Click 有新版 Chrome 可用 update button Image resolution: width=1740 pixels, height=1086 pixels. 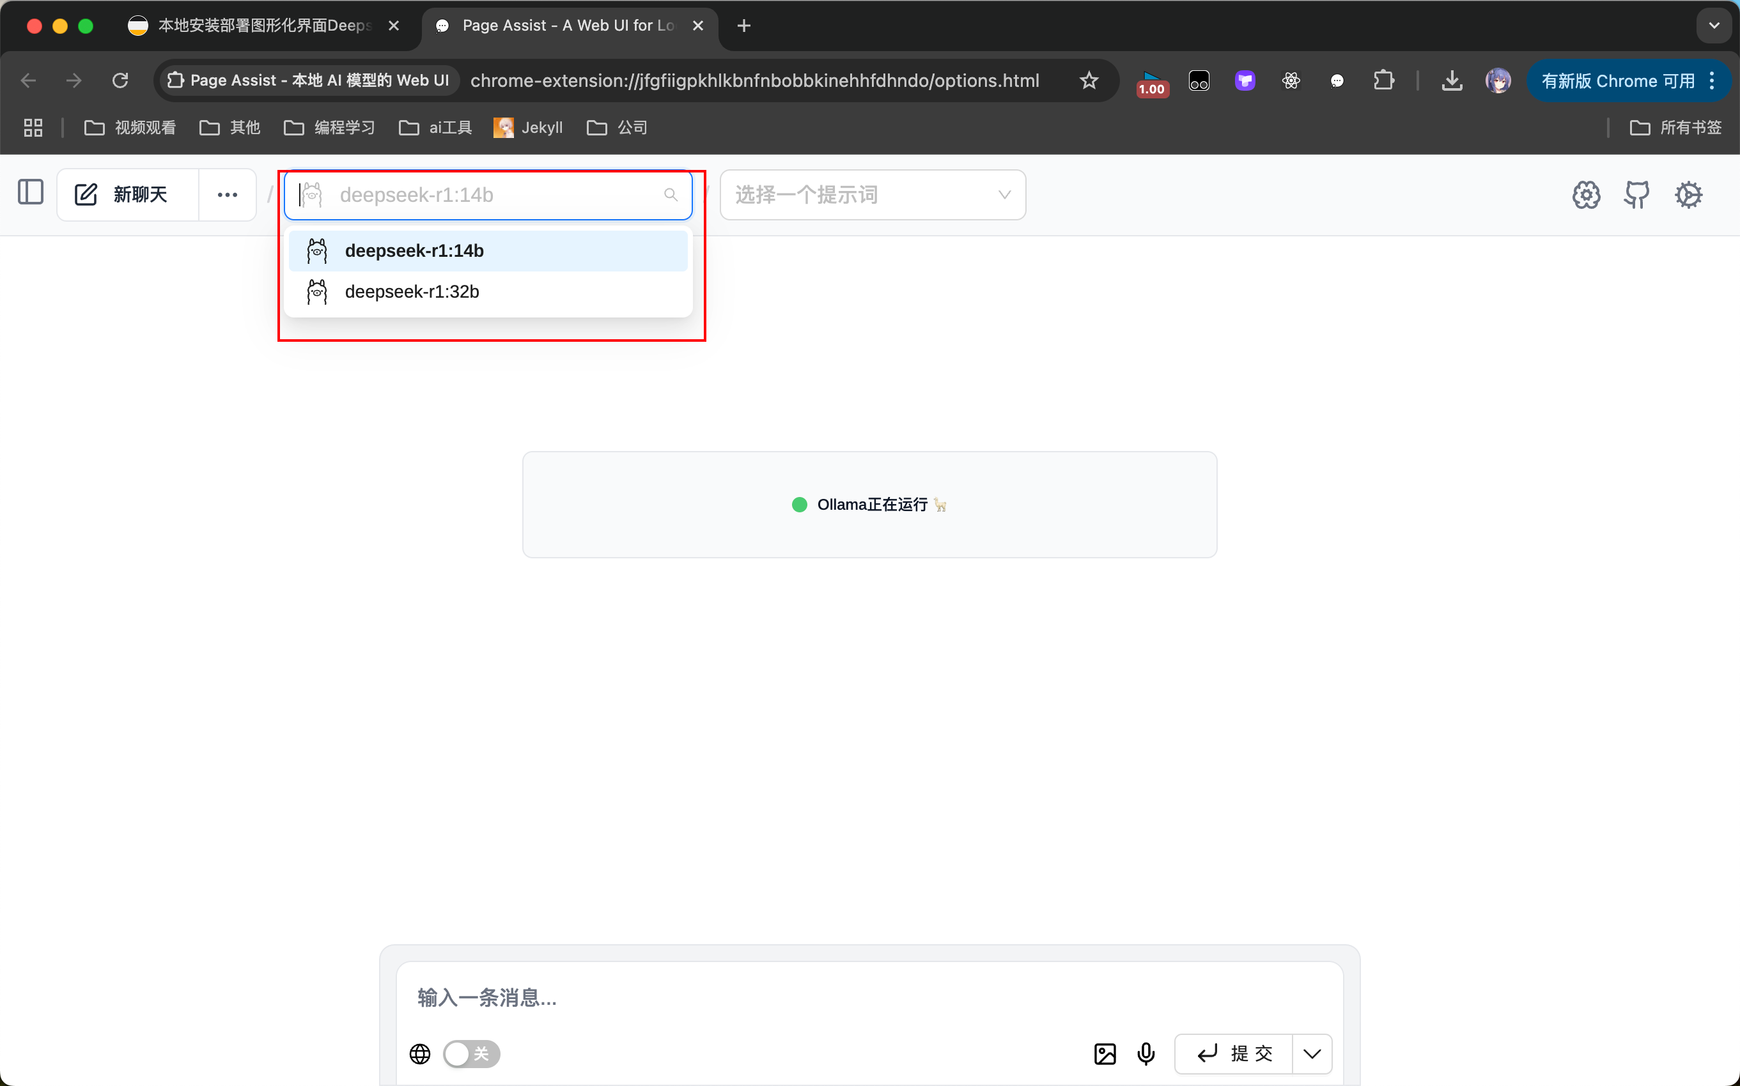click(1618, 80)
